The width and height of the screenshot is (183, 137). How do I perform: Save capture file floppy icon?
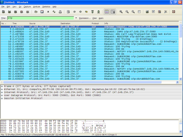click(x=42, y=12)
